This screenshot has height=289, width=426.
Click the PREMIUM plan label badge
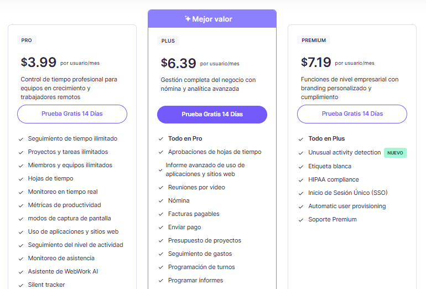coord(314,40)
